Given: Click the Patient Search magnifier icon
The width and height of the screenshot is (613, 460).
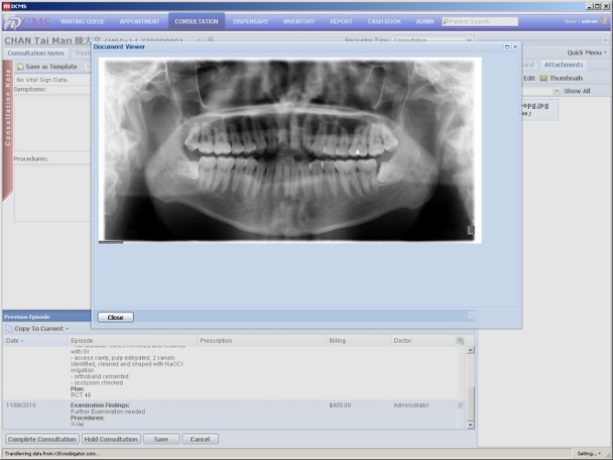Looking at the screenshot, I should 446,21.
